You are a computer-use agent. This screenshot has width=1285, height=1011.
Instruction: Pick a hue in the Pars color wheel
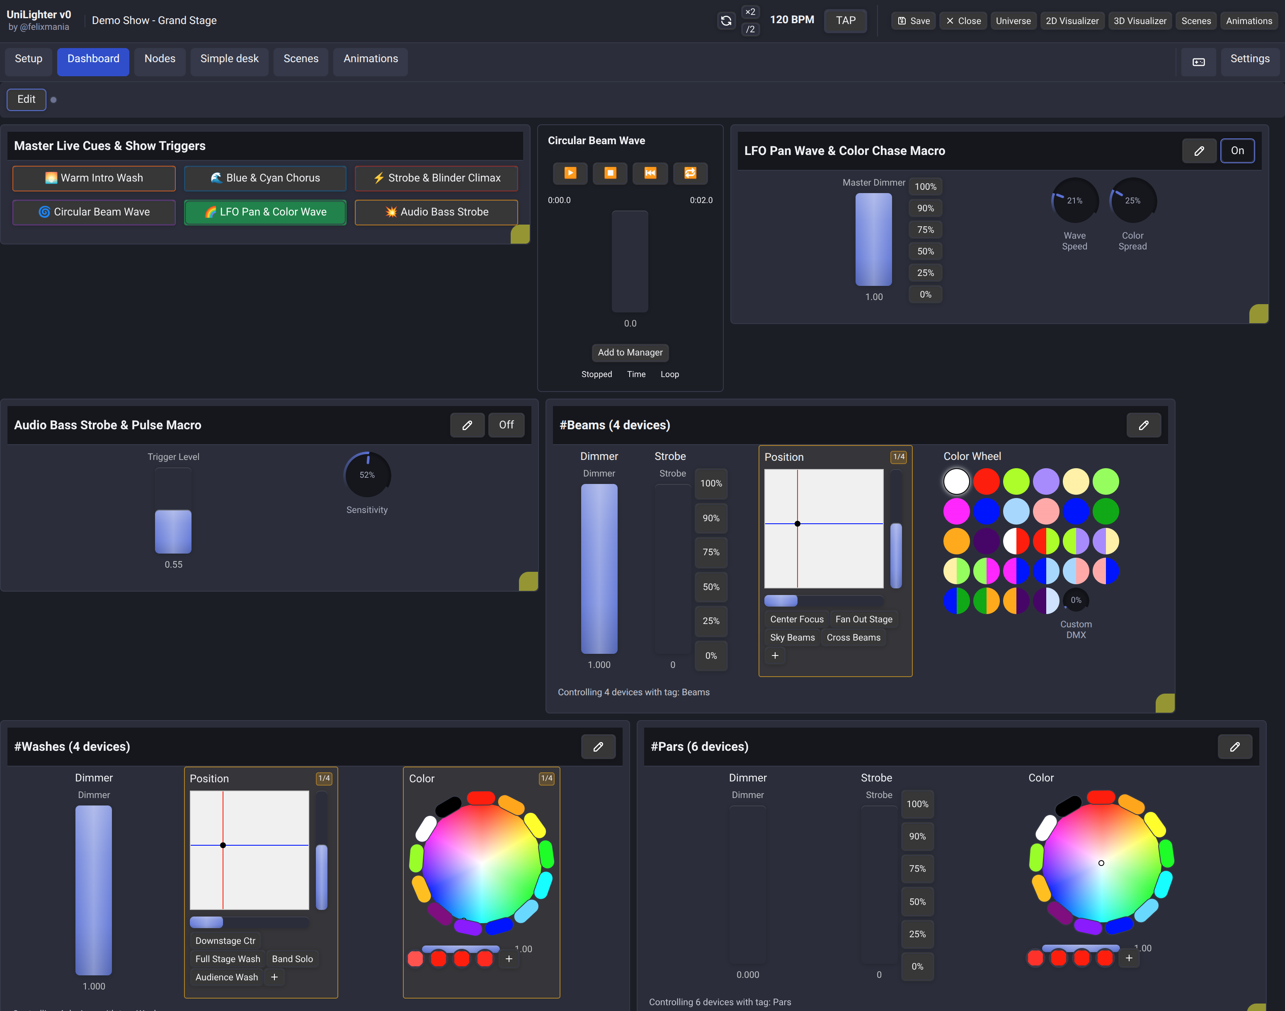click(1101, 863)
